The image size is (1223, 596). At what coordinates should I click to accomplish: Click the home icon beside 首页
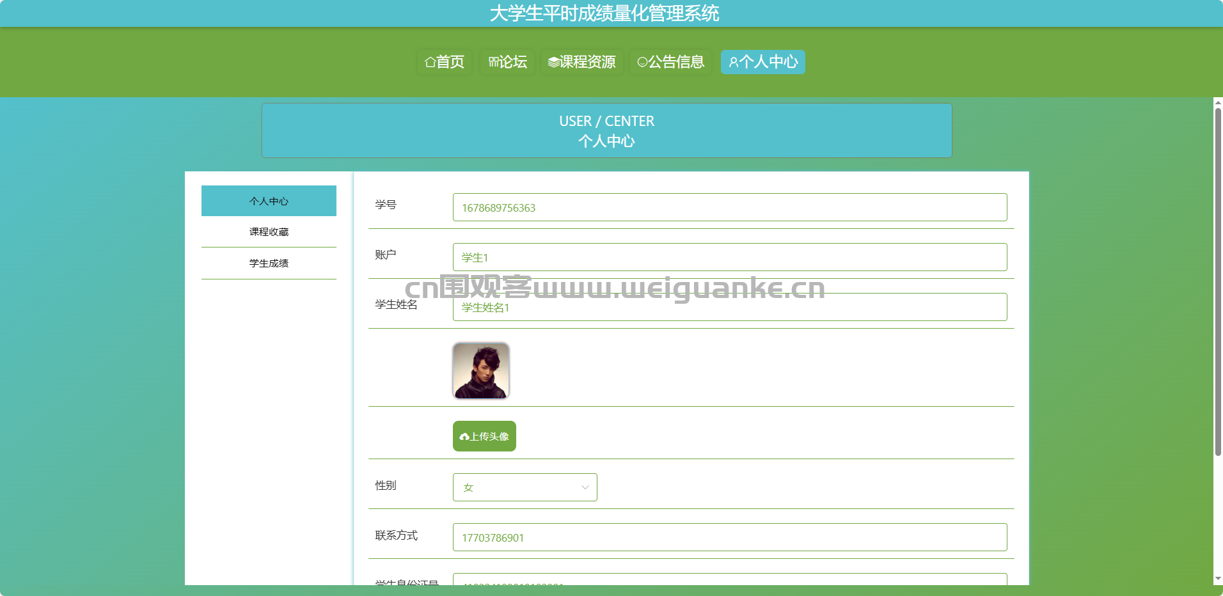430,62
